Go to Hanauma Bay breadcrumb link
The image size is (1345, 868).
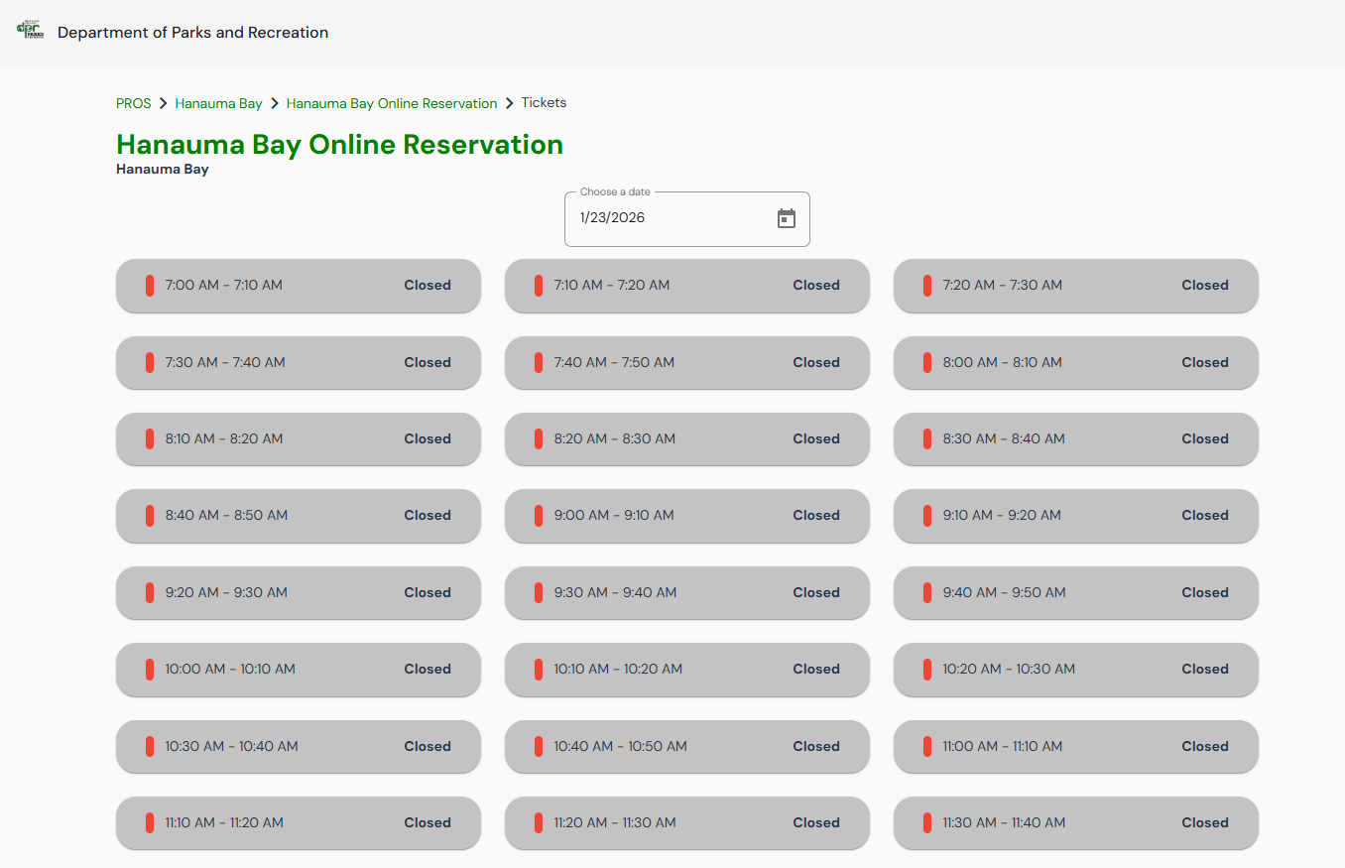218,103
